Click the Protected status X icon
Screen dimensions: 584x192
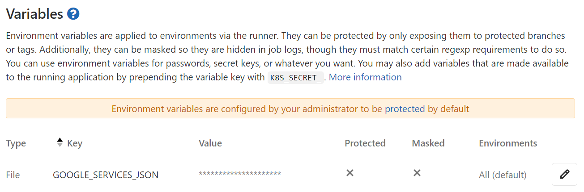pyautogui.click(x=350, y=173)
